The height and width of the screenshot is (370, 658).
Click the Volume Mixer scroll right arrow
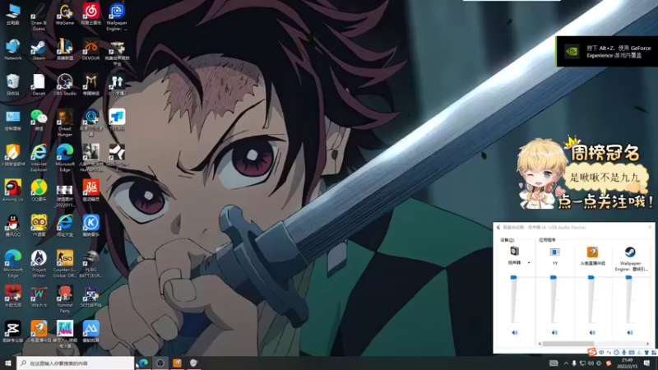[647, 344]
